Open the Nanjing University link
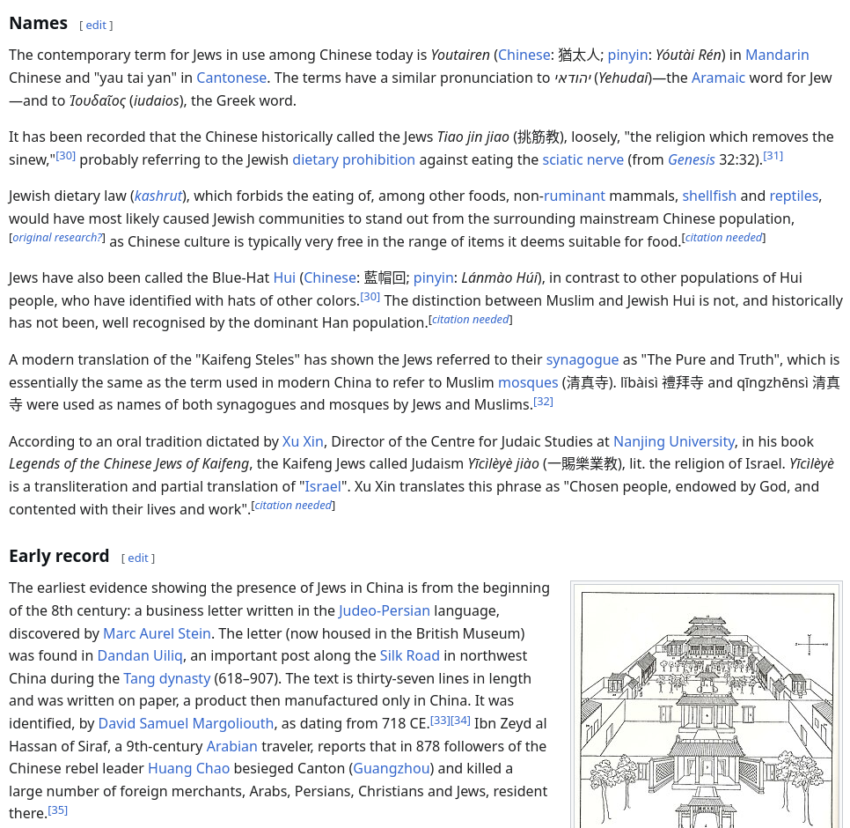Screen dimensions: 850x828 click(x=674, y=441)
